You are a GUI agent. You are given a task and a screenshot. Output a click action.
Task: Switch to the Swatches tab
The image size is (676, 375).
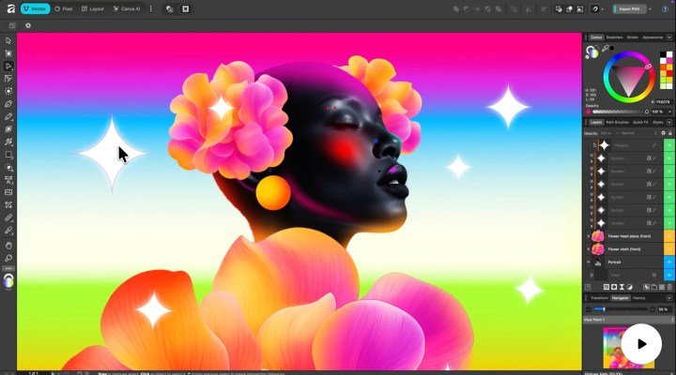614,37
